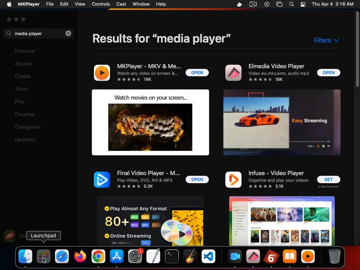Viewport: 360px width, 270px height.
Task: Select Develop in the sidebar
Action: click(x=24, y=114)
